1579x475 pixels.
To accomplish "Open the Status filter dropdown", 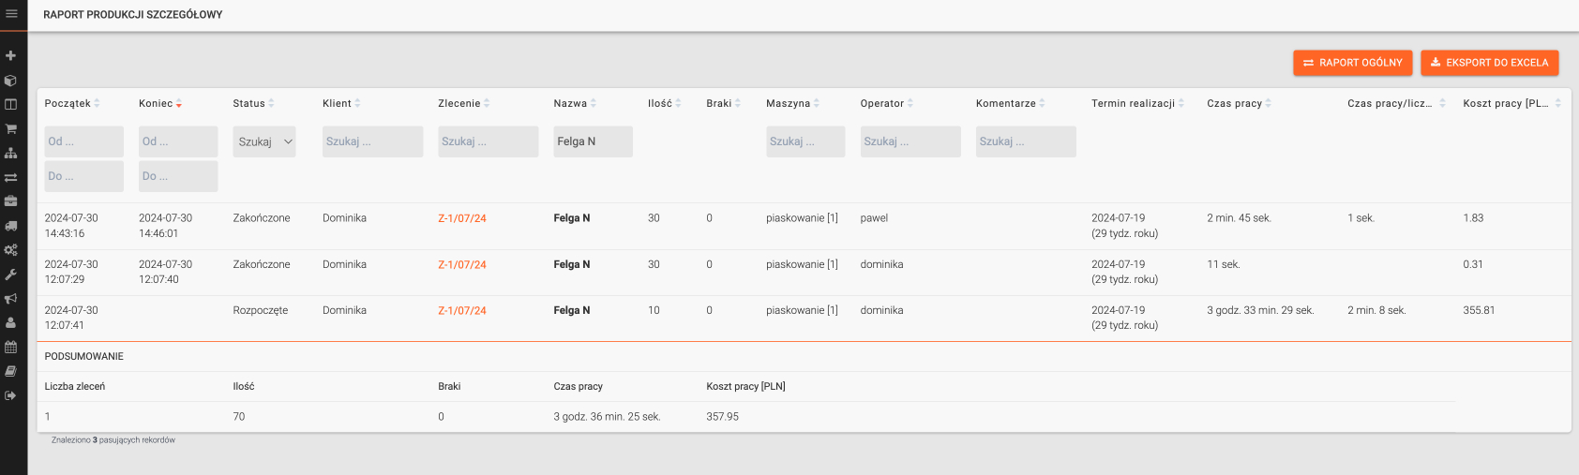I will tap(264, 141).
